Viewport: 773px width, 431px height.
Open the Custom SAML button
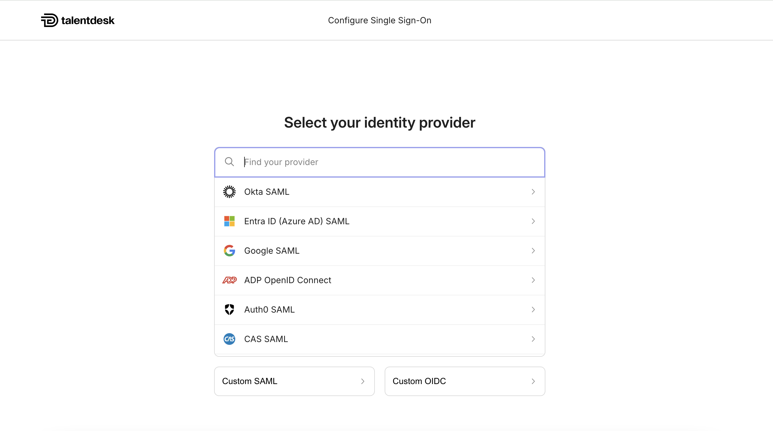[294, 381]
